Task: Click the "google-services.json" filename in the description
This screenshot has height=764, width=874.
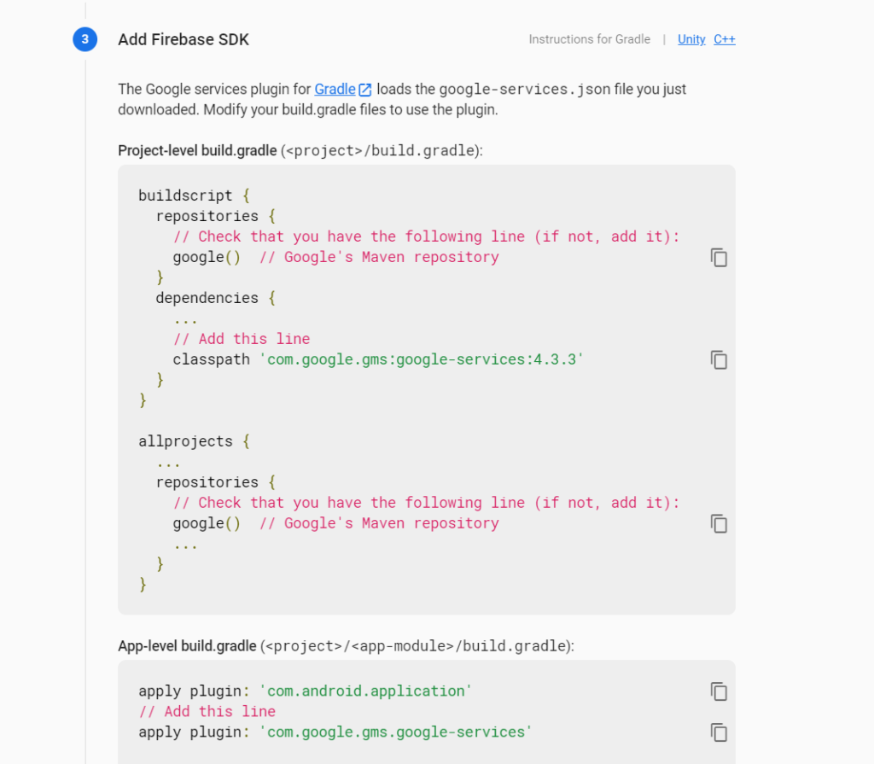Action: 525,90
